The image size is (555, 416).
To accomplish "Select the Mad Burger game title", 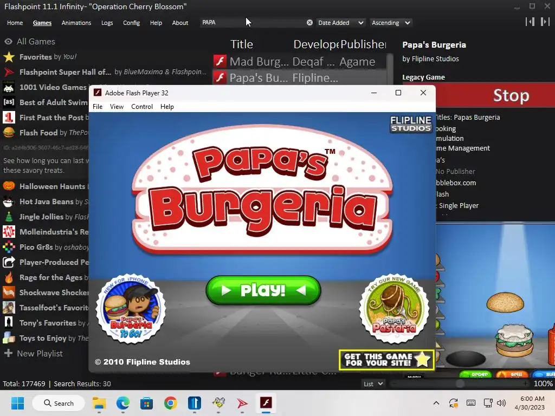I will (x=259, y=61).
